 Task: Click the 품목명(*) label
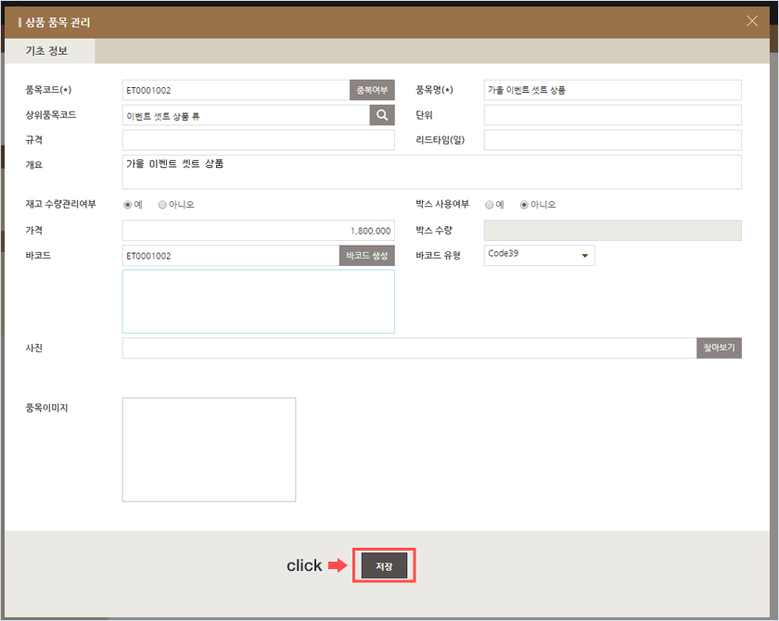(434, 90)
